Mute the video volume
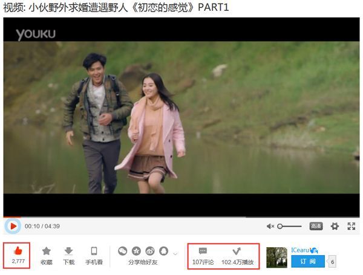The height and width of the screenshot is (275, 363). click(x=270, y=226)
